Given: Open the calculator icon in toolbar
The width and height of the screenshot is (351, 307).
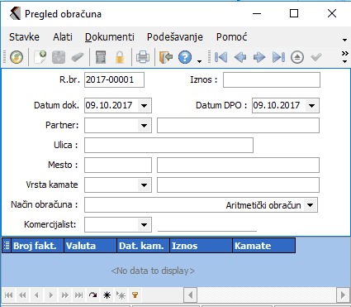Looking at the screenshot, I should 101,57.
